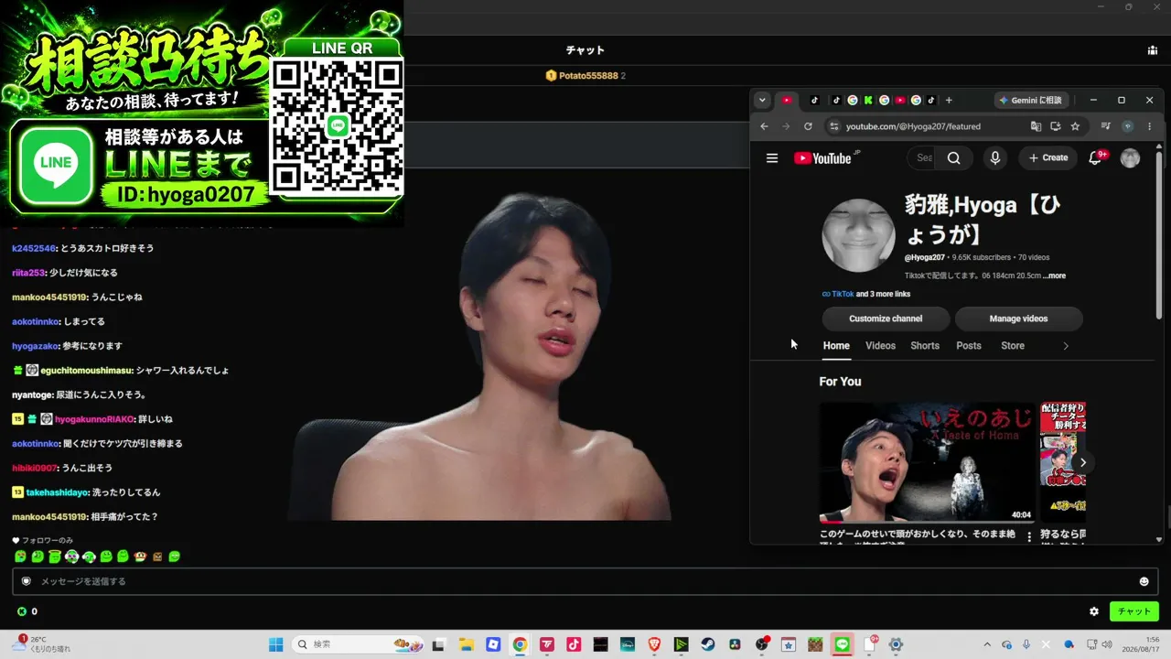Switch to the Shorts channel tab
Image resolution: width=1171 pixels, height=659 pixels.
point(925,346)
